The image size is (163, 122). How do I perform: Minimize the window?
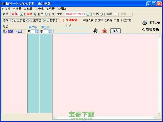tap(149, 4)
